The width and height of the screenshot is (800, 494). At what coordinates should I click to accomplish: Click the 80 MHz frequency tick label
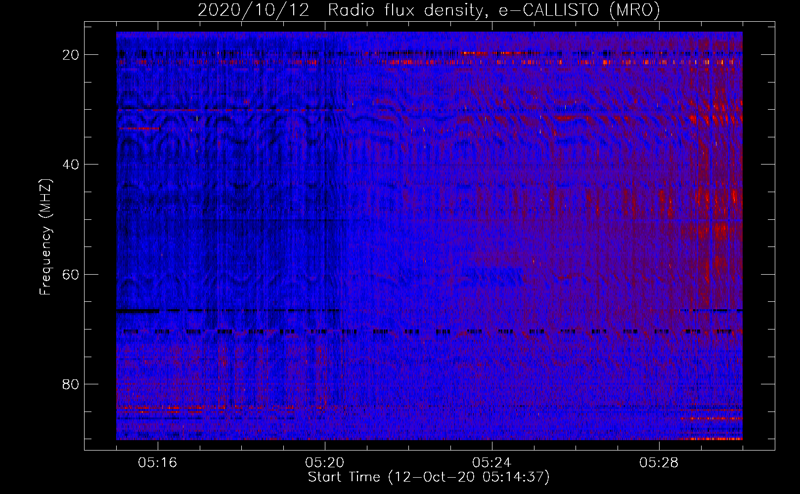(x=71, y=384)
